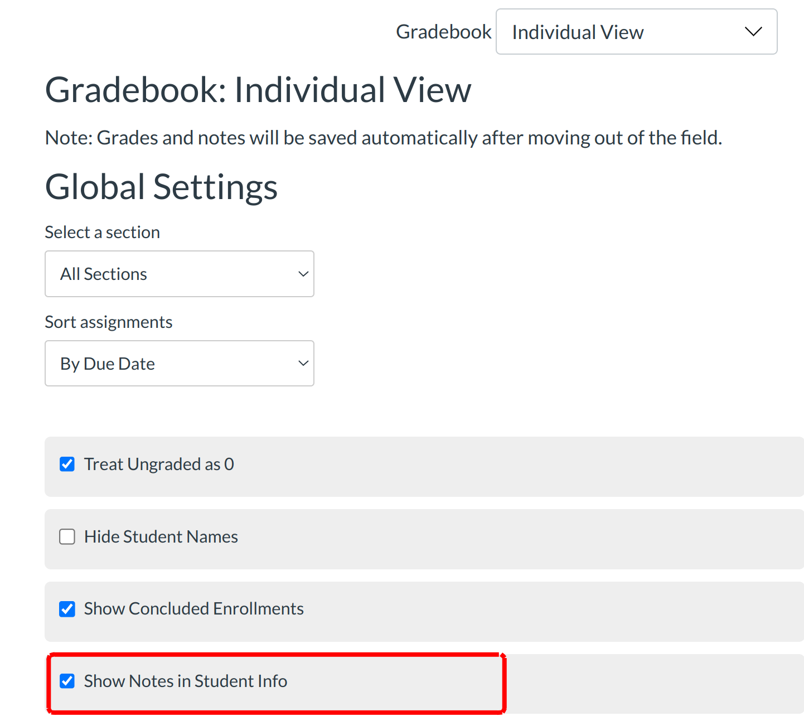This screenshot has width=804, height=716.
Task: Click the chevron arrow in the All Sections box
Action: (x=303, y=274)
